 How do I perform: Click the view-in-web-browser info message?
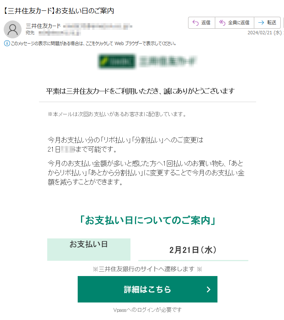[93, 44]
